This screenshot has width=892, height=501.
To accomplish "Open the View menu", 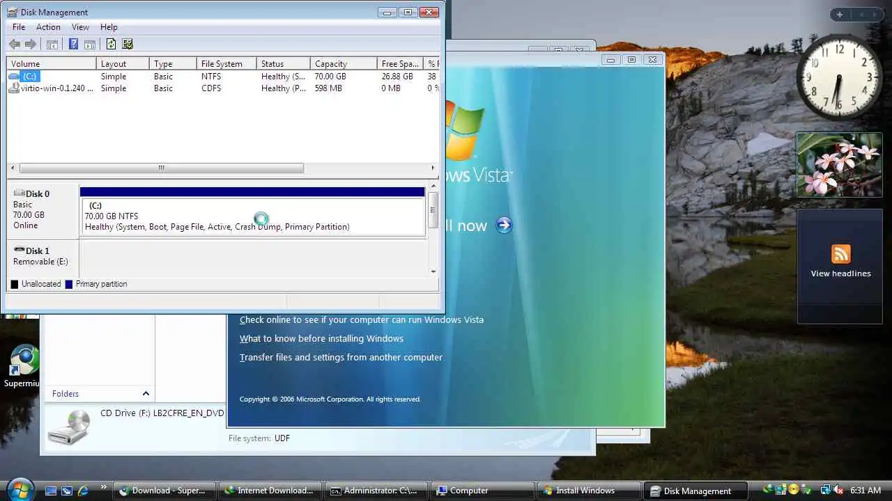I will pos(80,27).
